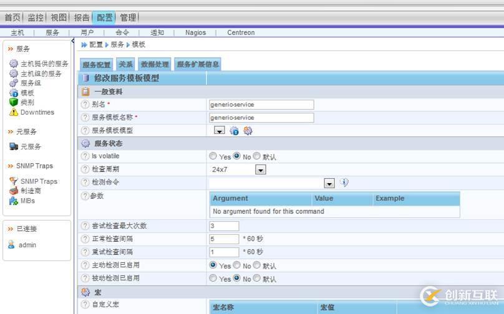Click the 服务模板名称 input field
Screen dimensions: 504x314
(261, 118)
